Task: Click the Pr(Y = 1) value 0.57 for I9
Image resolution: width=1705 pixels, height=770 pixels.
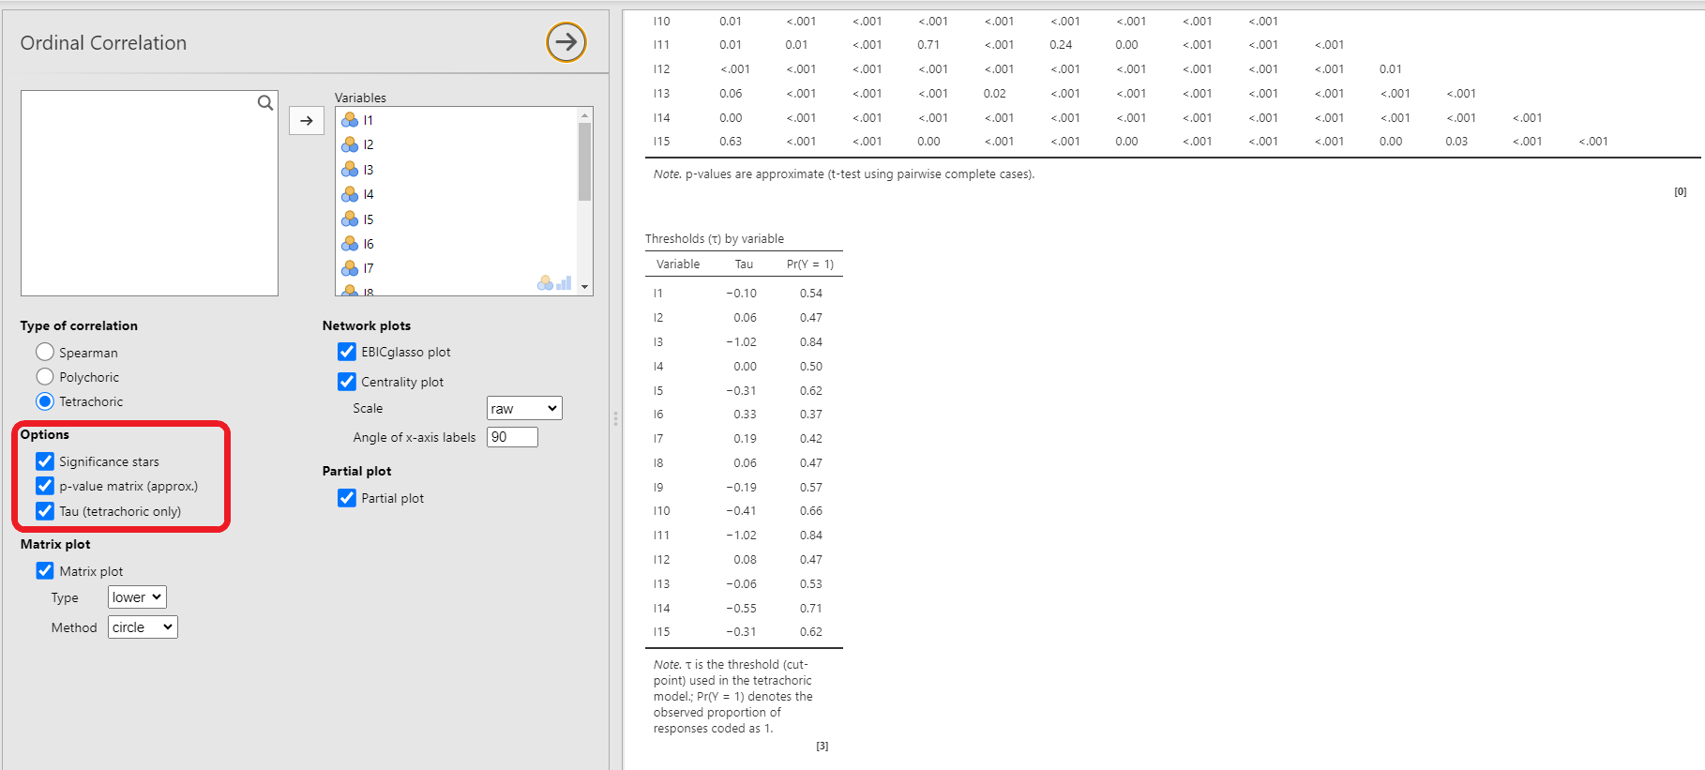Action: pos(811,488)
